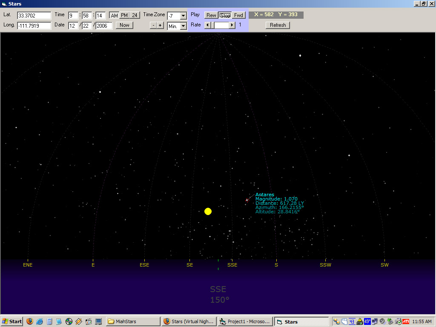The width and height of the screenshot is (436, 327).
Task: Click the Rate scrollbar right arrow
Action: pos(232,25)
